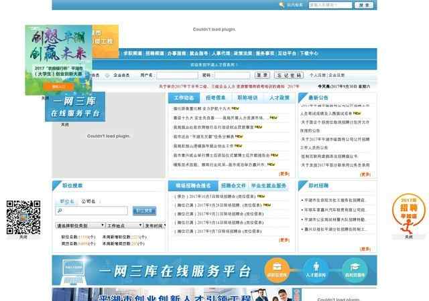The width and height of the screenshot is (429, 301).
Task: Select the 公司名 search option
Action: click(88, 201)
